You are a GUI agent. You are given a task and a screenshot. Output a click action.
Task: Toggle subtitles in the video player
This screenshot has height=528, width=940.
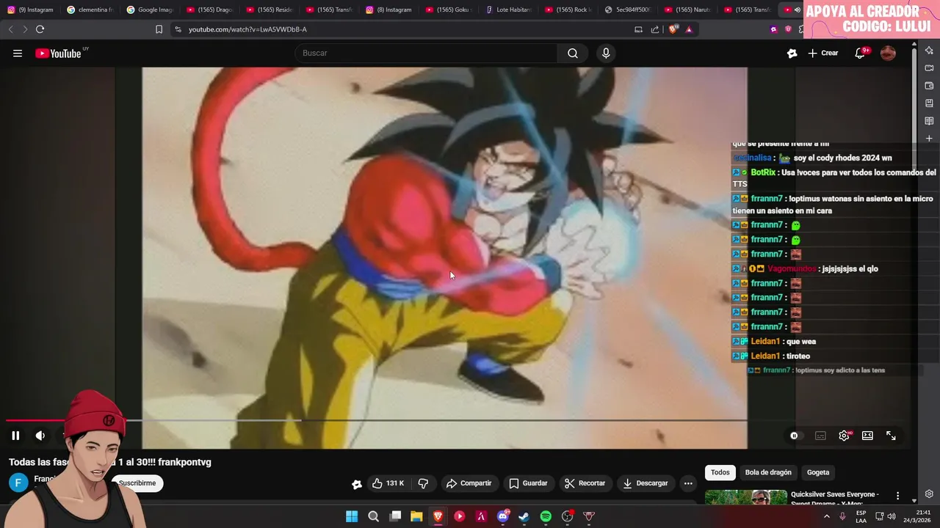click(x=820, y=436)
